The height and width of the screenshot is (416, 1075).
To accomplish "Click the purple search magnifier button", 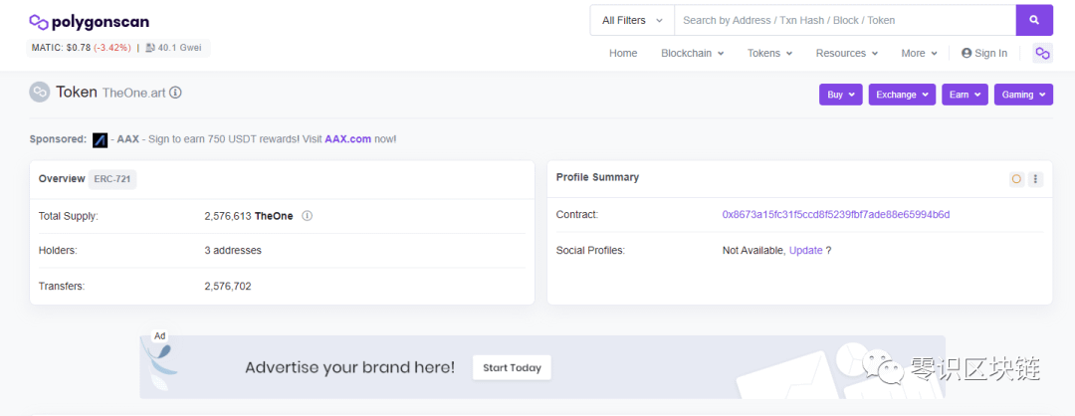I will [x=1034, y=21].
